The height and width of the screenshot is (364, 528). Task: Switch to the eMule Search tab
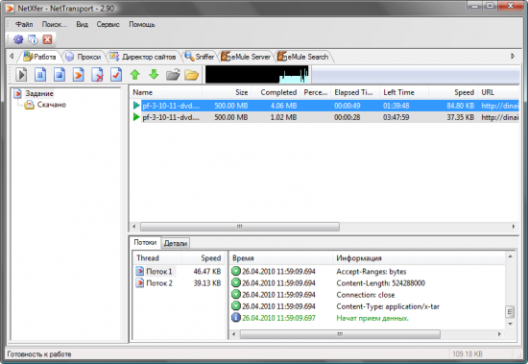pyautogui.click(x=303, y=57)
